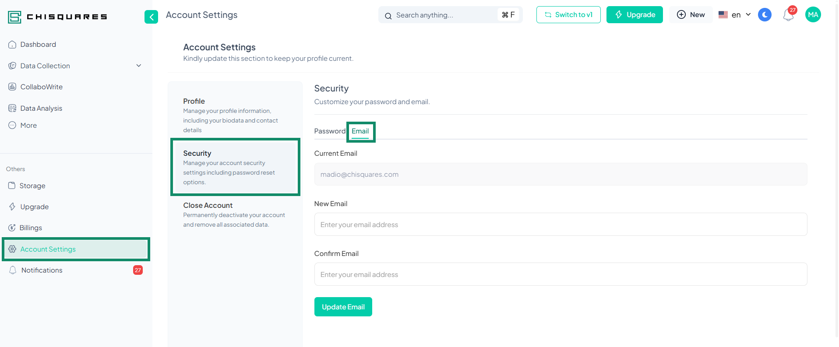Screen dimensions: 839x347
Task: Open the Close Account section
Action: [235, 214]
